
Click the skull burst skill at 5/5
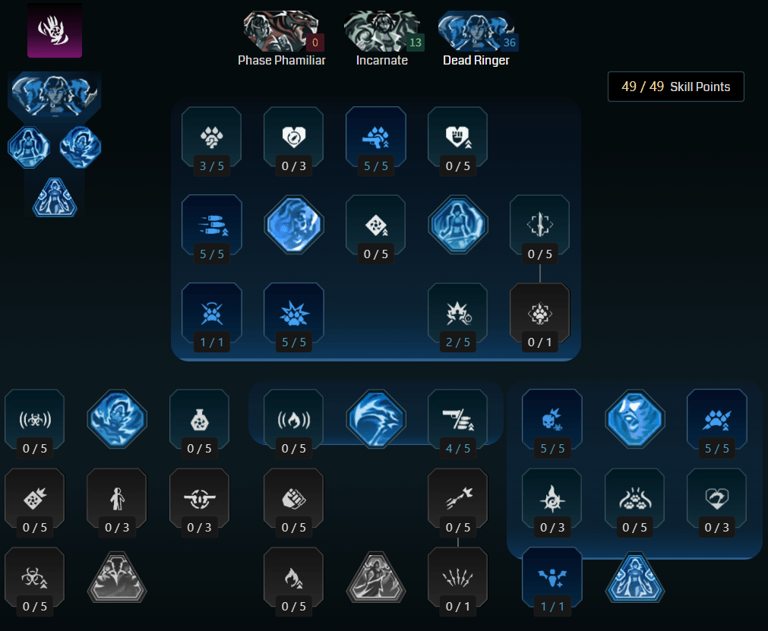coord(552,424)
